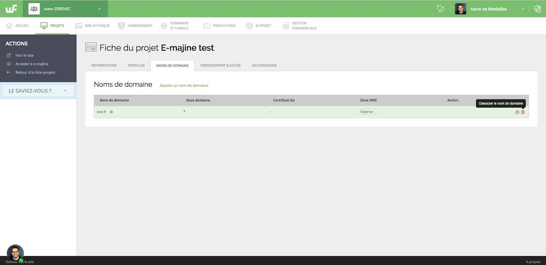Click the server icon next to Hébergement

[x=121, y=26]
